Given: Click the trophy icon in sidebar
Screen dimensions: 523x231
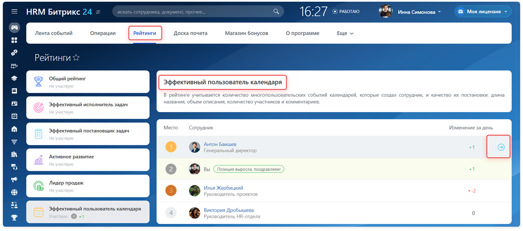Looking at the screenshot, I should coord(14,218).
